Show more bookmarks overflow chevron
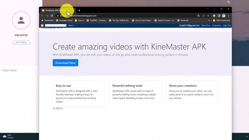The width and height of the screenshot is (249, 140). coord(209,21)
